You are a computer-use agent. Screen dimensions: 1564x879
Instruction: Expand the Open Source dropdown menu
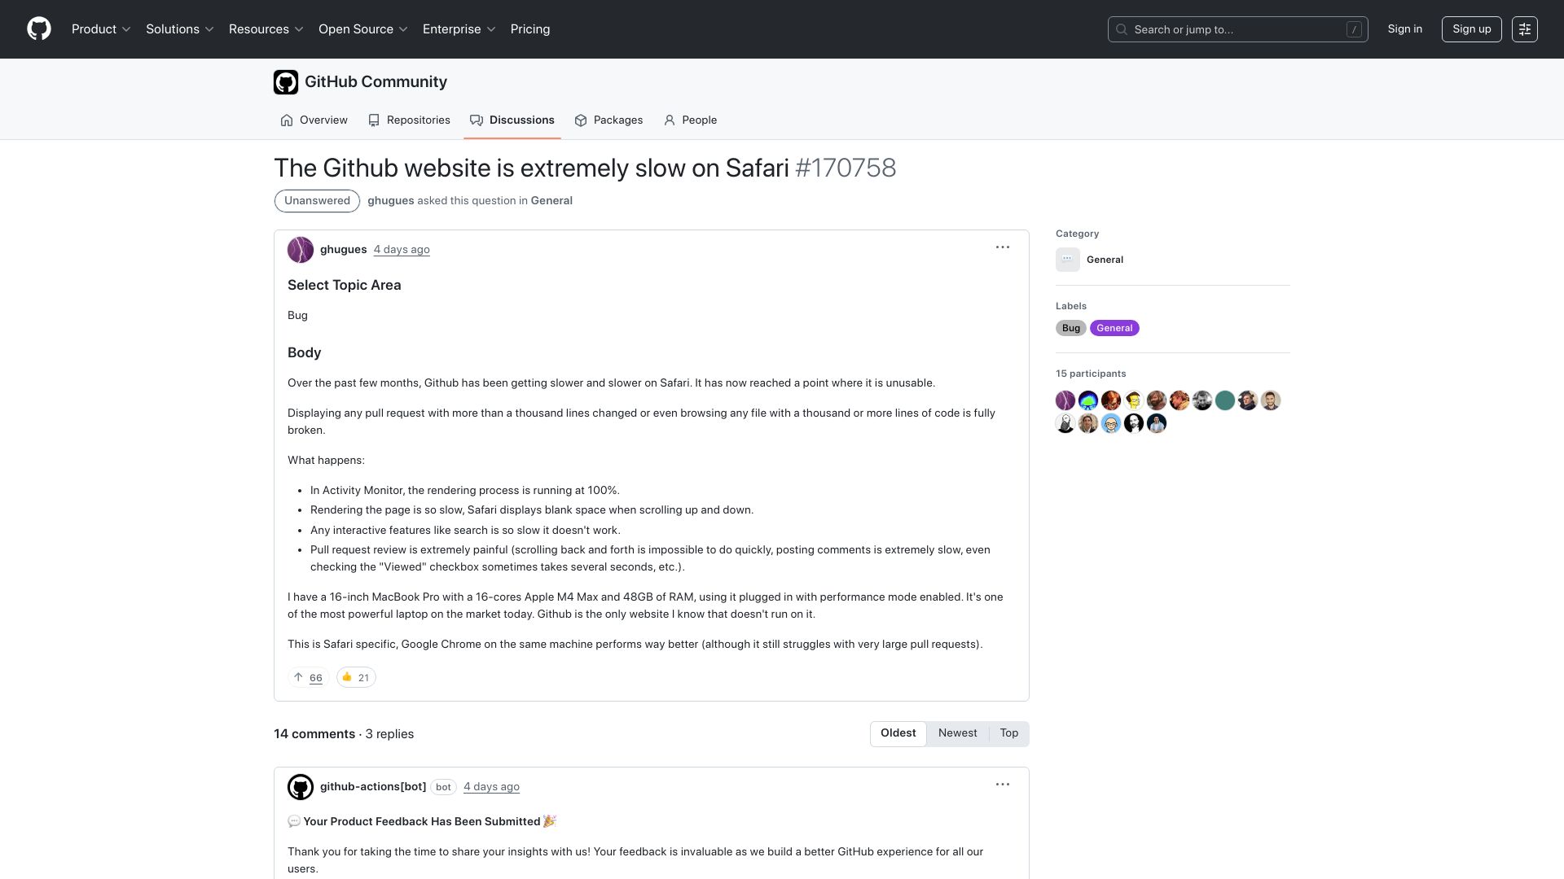click(x=363, y=29)
